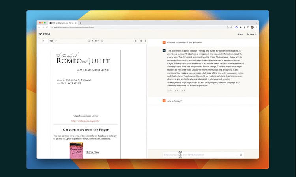Click the stop generating square button
This screenshot has width=296, height=177.
[x=241, y=155]
